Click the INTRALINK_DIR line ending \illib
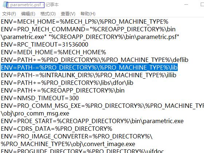 click(x=89, y=75)
